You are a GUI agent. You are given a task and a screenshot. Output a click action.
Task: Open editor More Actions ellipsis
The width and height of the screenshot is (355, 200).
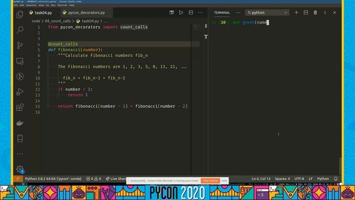coord(200,12)
